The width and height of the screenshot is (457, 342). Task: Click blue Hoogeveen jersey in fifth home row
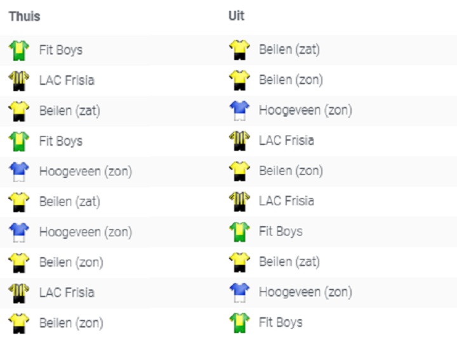click(x=19, y=172)
